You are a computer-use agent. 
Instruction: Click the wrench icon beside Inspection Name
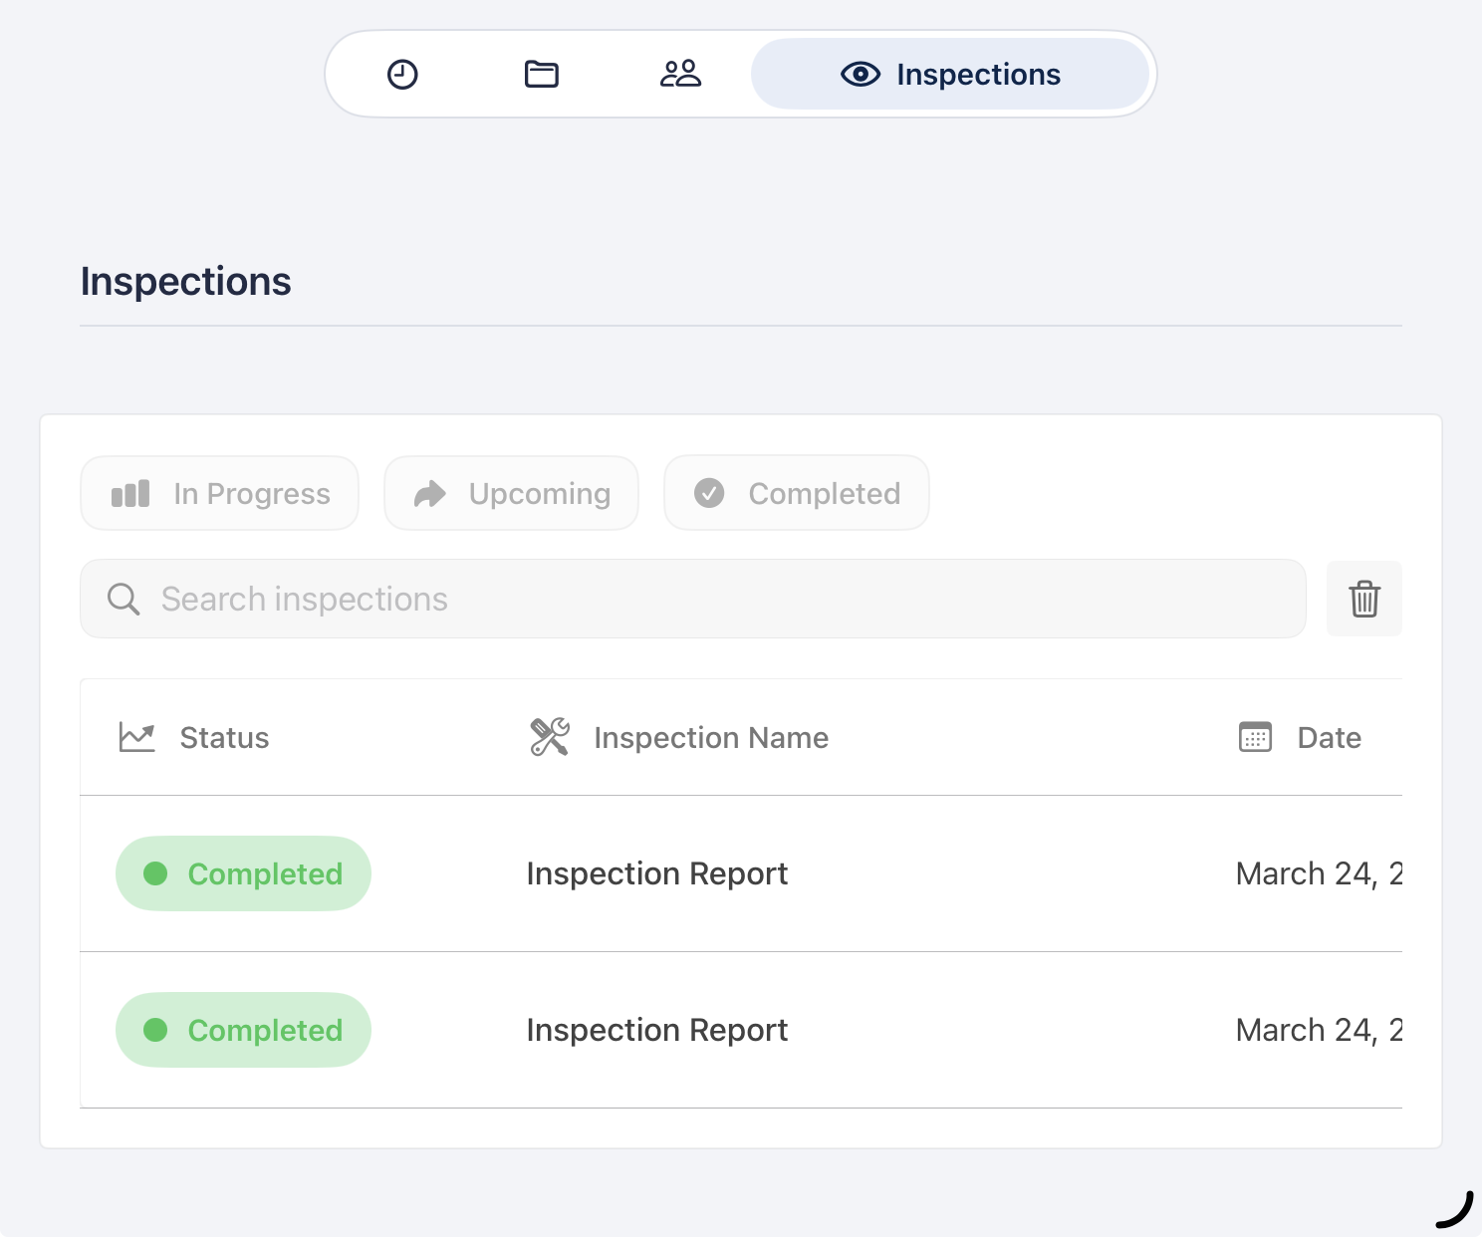click(x=549, y=737)
